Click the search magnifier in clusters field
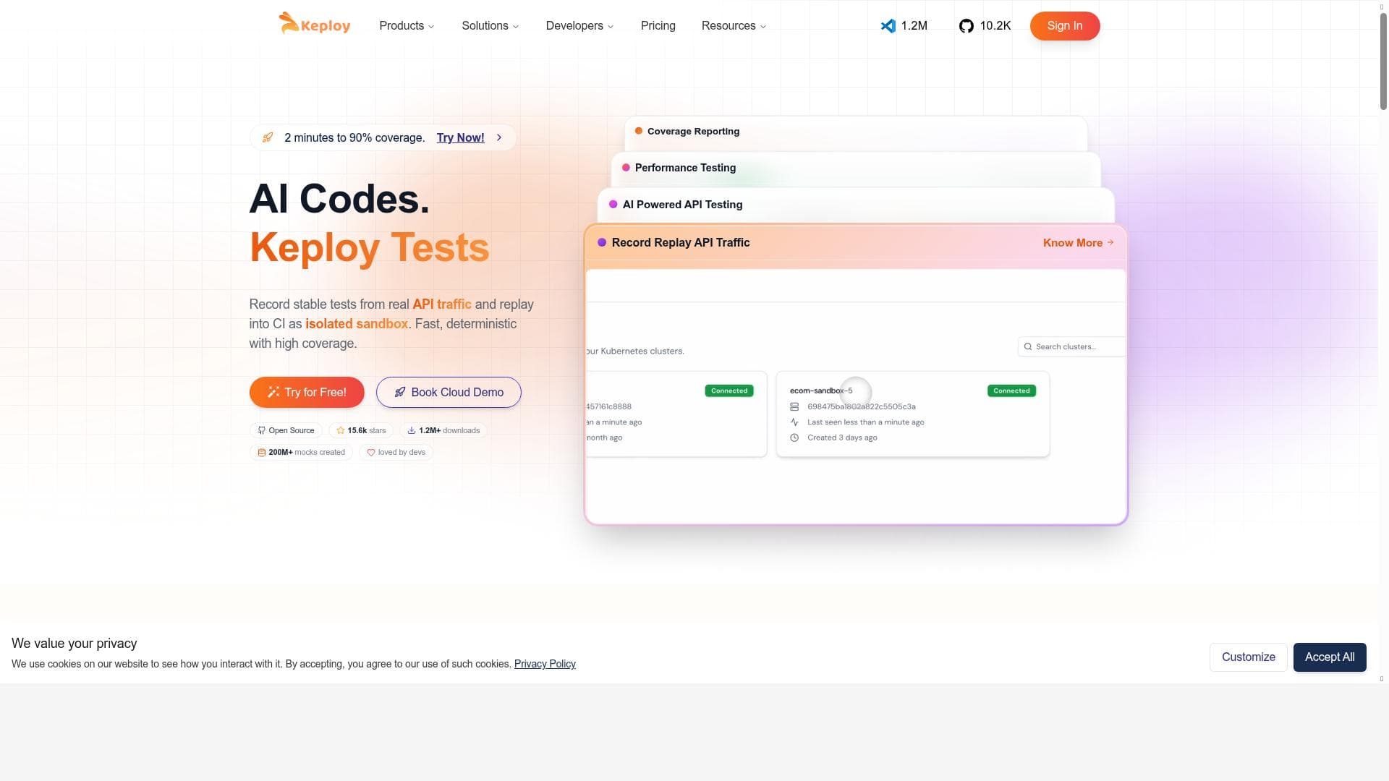Image resolution: width=1389 pixels, height=781 pixels. pyautogui.click(x=1027, y=346)
